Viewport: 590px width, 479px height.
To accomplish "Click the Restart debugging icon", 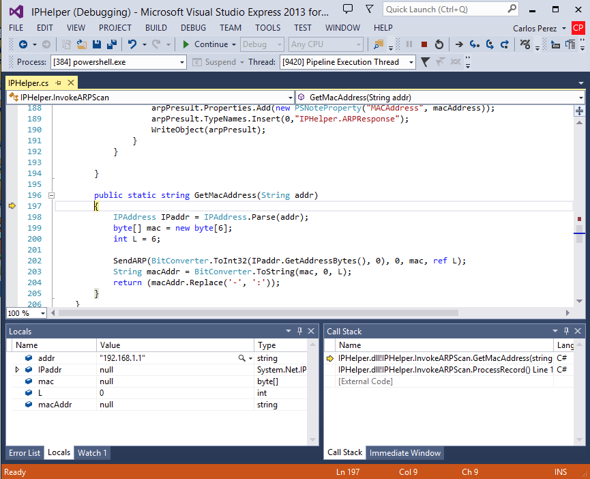I will pos(439,44).
